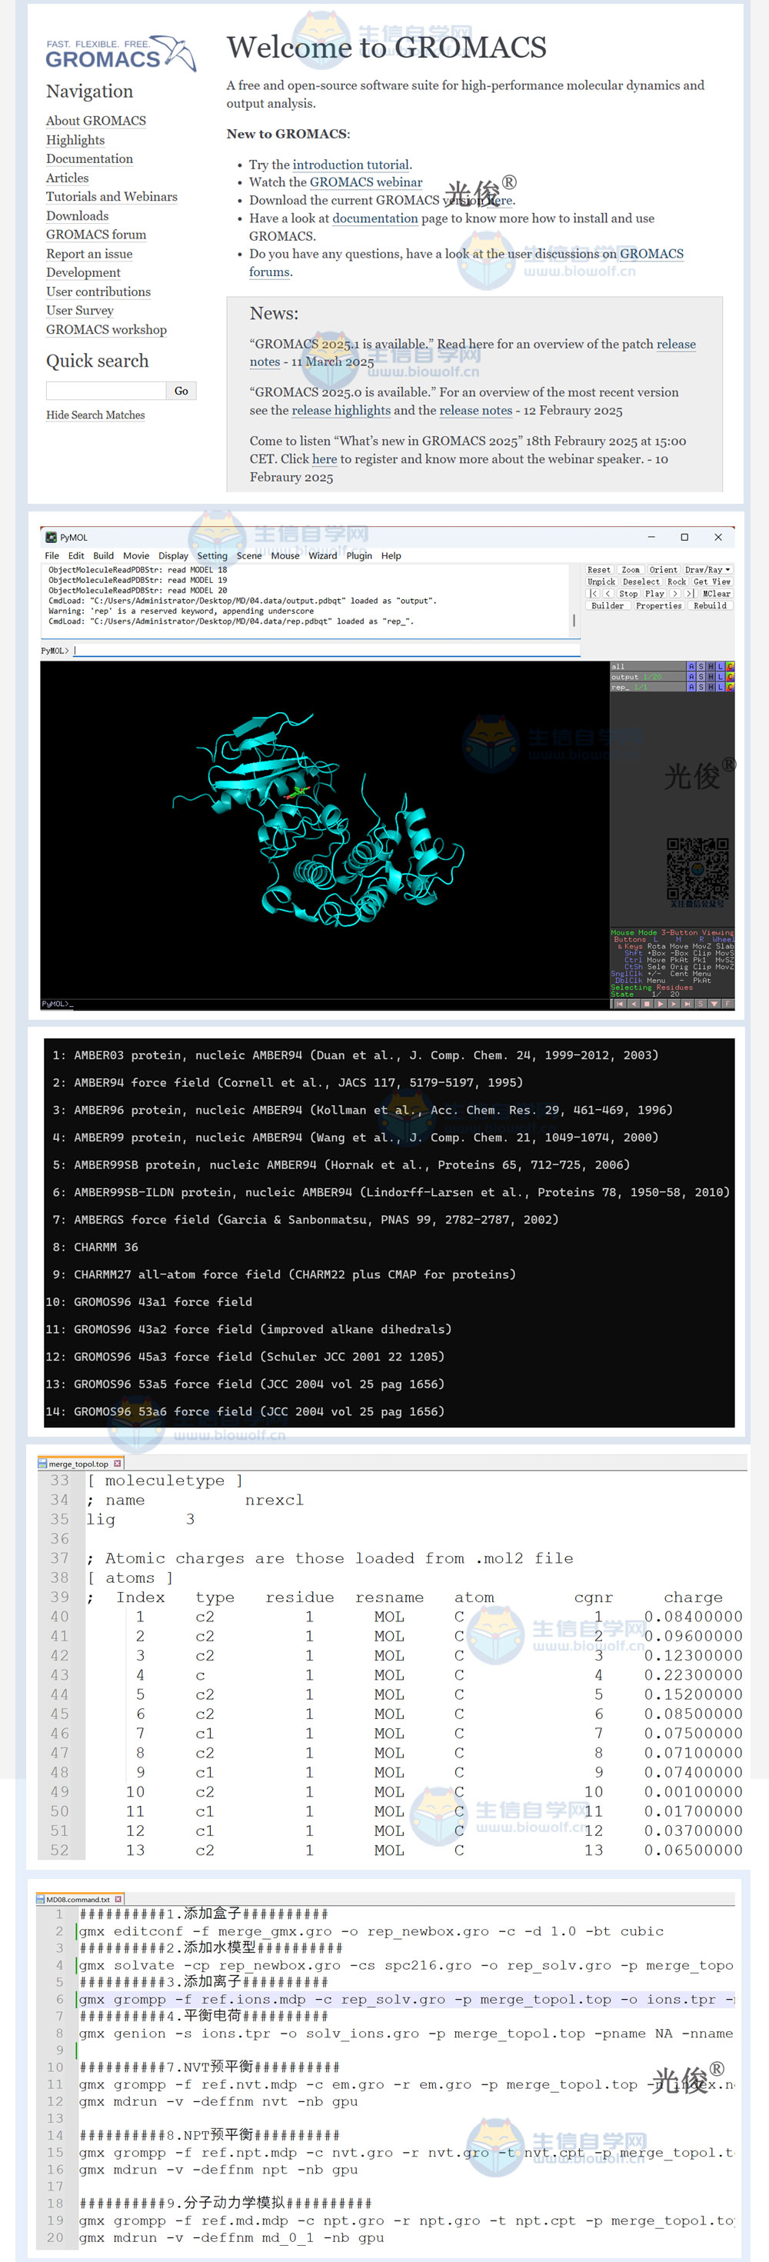Click the MClear button in PyMOL
Viewport: 769px width, 2262px height.
[717, 594]
